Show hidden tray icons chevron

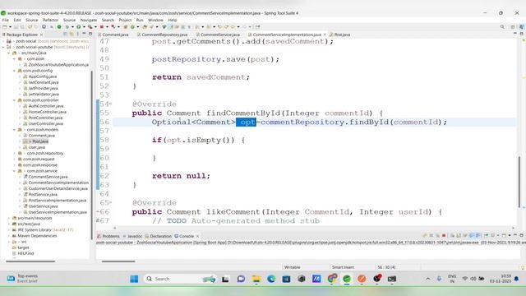coord(428,279)
